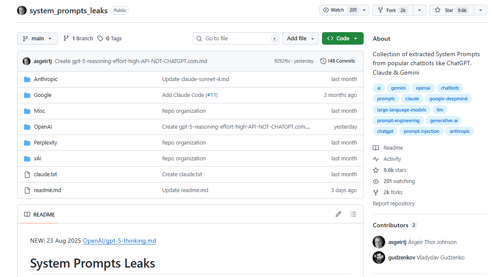Click the prompt-engineering topic tag
Viewport: 492px width, 277px height.
click(398, 120)
